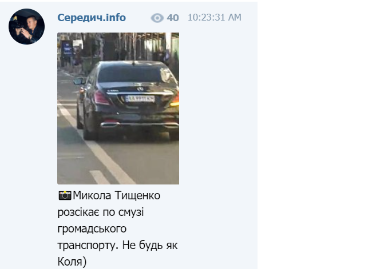Click the white lane line in photo
This screenshot has height=269, width=372.
(97, 145)
